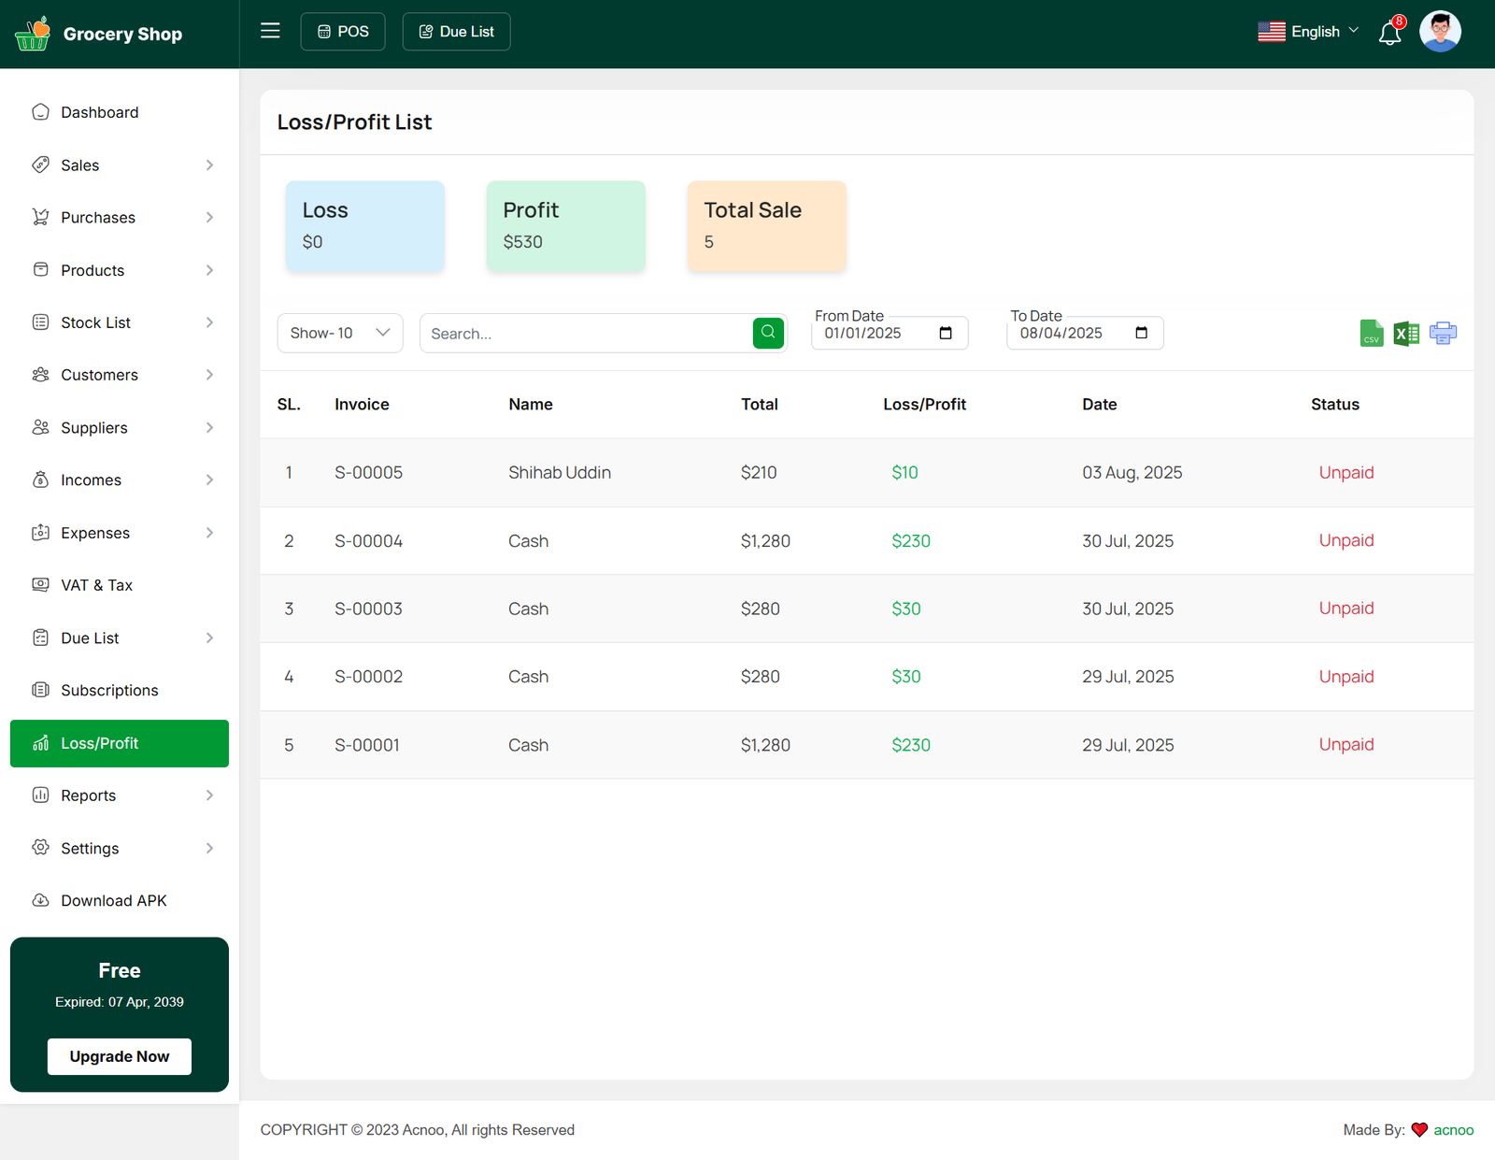This screenshot has height=1160, width=1495.
Task: Click the Unpaid status for S-00002
Action: coord(1345,677)
